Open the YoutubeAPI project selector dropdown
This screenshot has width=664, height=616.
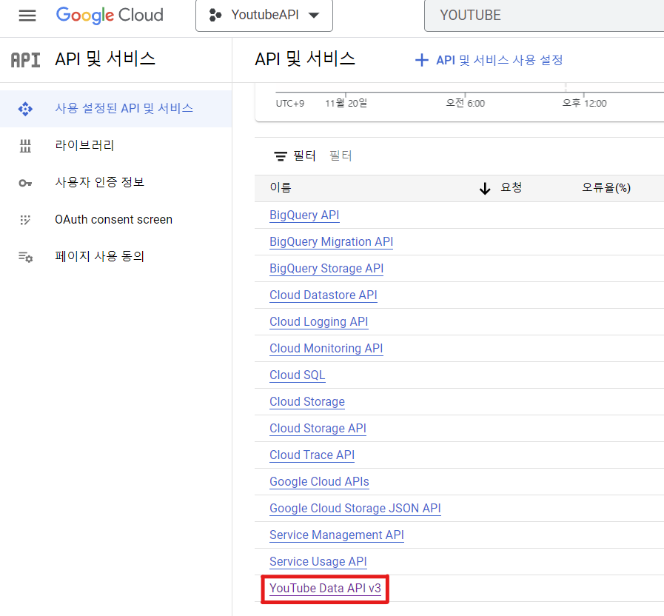[x=264, y=16]
